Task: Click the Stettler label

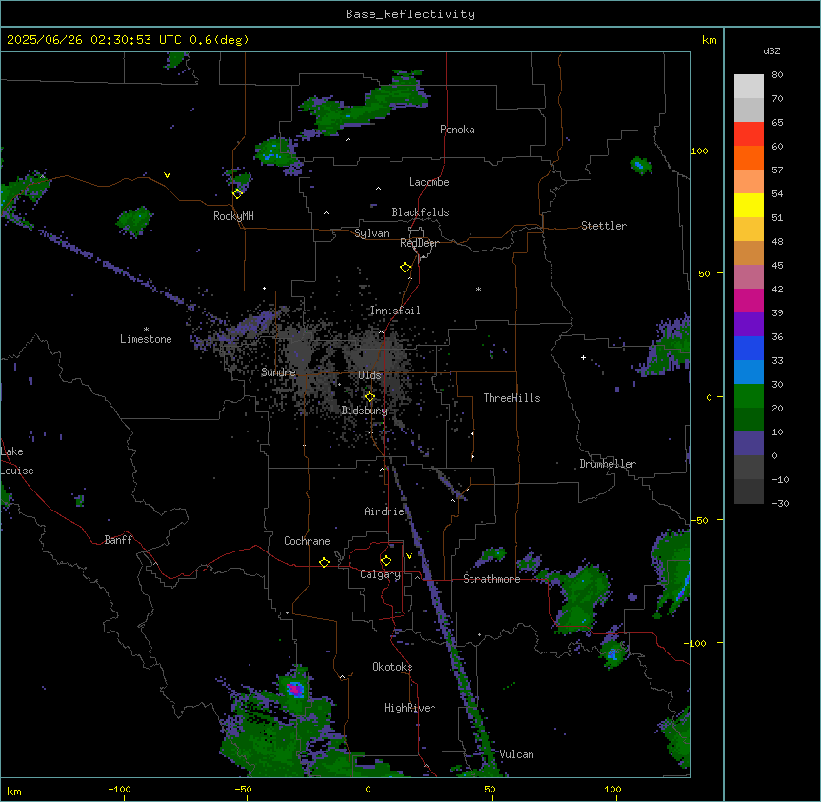Action: (x=604, y=226)
